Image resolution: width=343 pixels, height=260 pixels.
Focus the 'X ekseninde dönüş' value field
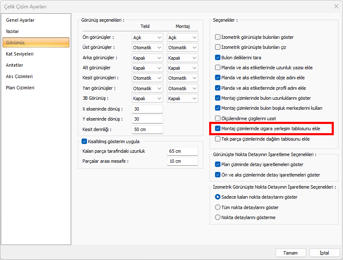click(147, 109)
